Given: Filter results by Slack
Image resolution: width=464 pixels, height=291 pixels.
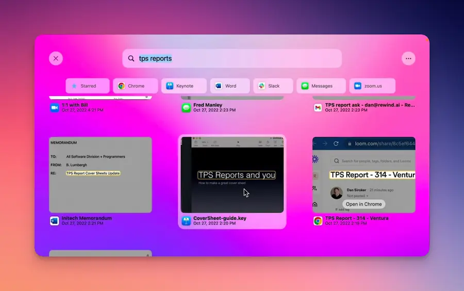Looking at the screenshot, I should [x=273, y=86].
